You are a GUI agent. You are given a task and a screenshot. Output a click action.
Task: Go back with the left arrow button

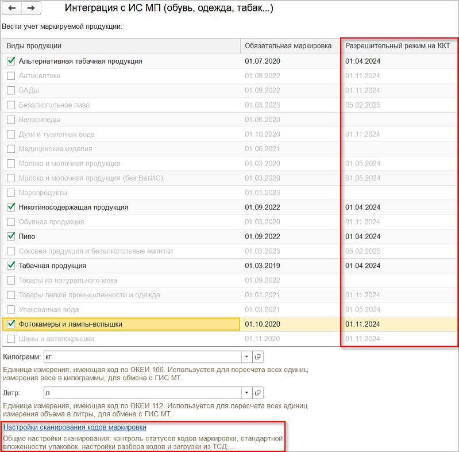pyautogui.click(x=12, y=8)
